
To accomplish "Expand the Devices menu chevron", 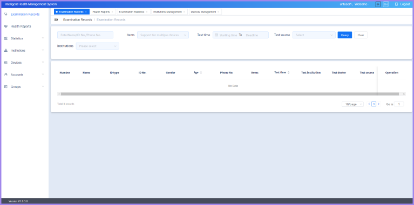I will 43,62.
